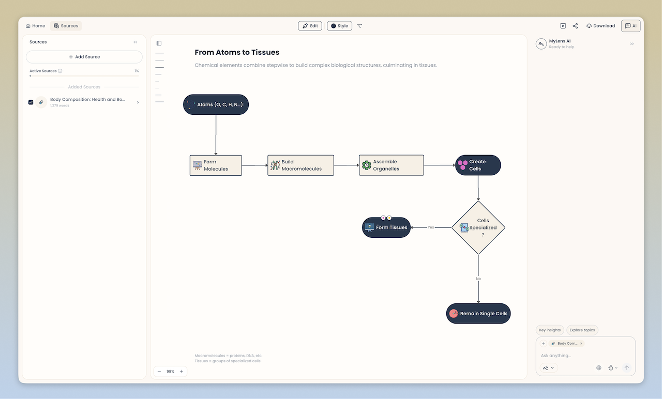Click the video walkthrough icon in header
Image resolution: width=662 pixels, height=399 pixels.
click(x=564, y=25)
